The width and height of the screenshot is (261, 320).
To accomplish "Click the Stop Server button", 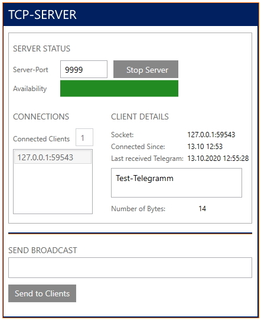I will (146, 69).
